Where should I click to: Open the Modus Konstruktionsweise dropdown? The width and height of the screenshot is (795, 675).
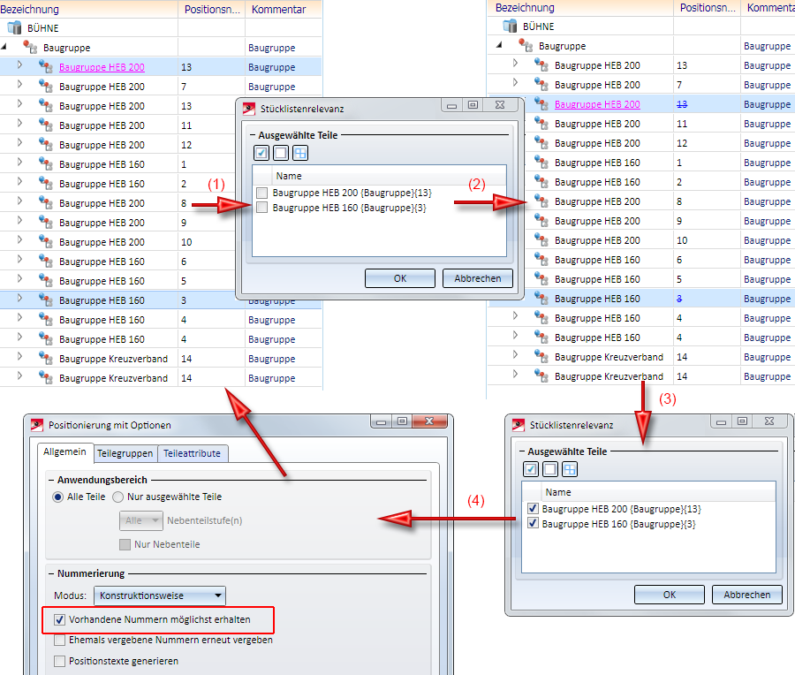[160, 595]
